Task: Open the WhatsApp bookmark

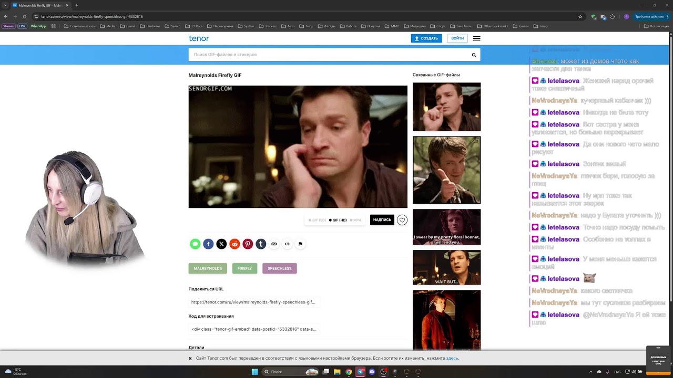Action: [x=38, y=26]
